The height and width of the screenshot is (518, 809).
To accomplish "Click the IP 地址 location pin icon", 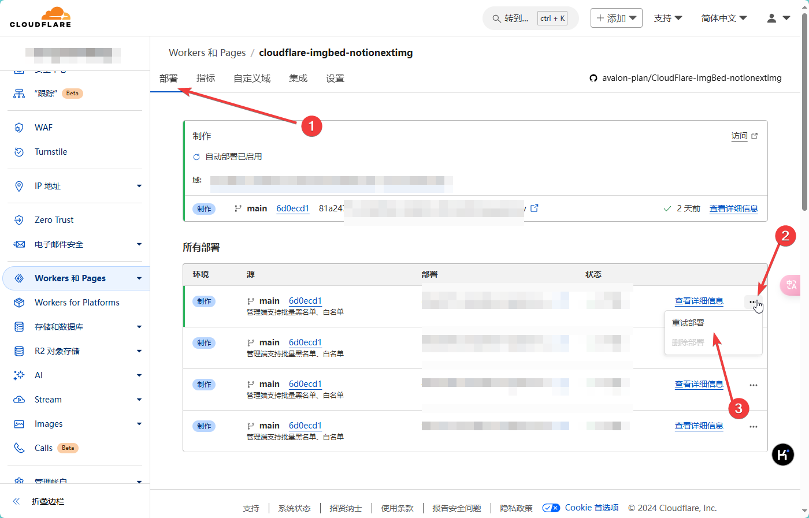I will click(x=19, y=186).
